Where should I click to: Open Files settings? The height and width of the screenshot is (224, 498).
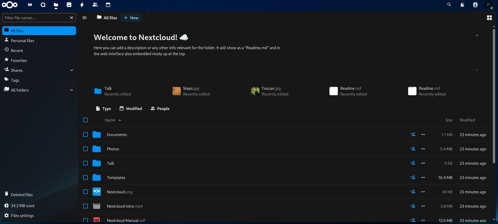(x=39, y=215)
